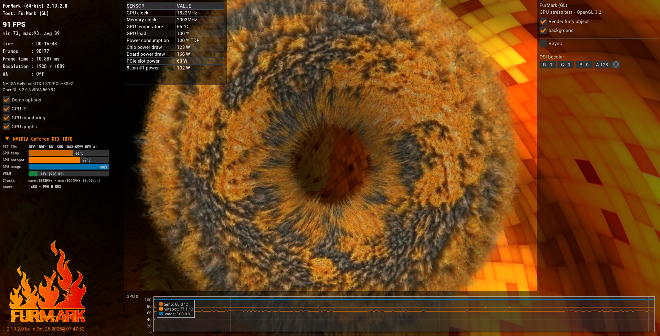
Task: Click the G: 0 color field
Action: [x=566, y=65]
